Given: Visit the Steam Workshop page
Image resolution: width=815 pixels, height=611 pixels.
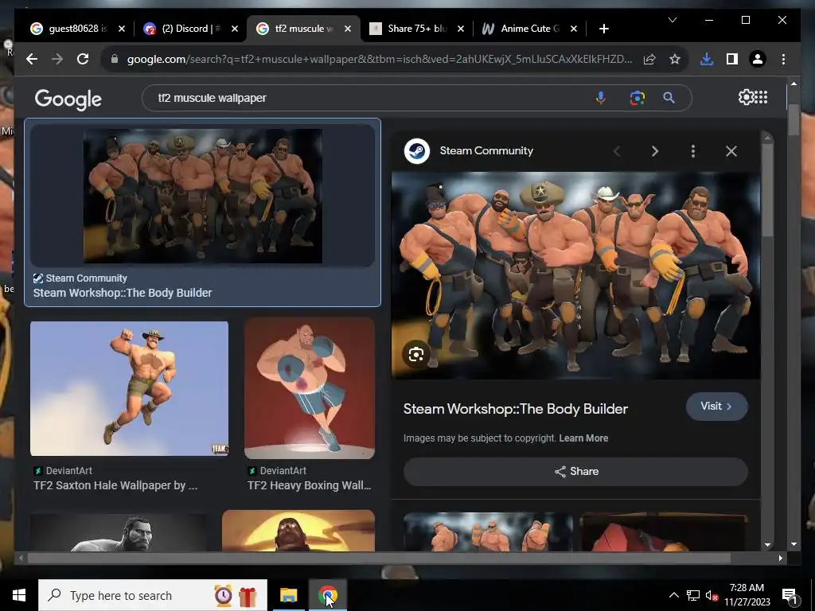Looking at the screenshot, I should [717, 407].
